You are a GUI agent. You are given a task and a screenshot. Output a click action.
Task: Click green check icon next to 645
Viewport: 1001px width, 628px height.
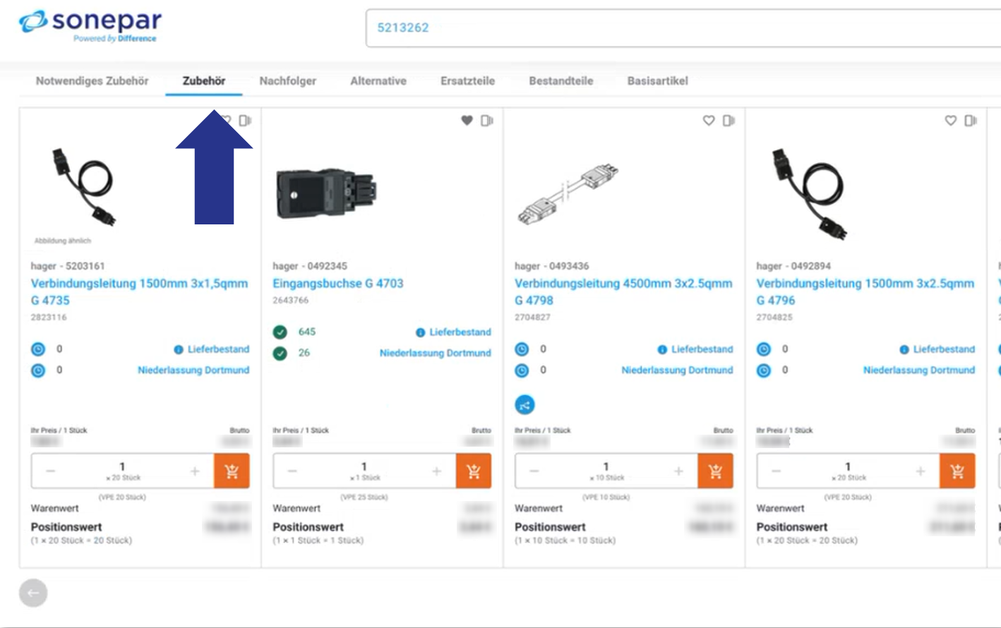pos(280,332)
